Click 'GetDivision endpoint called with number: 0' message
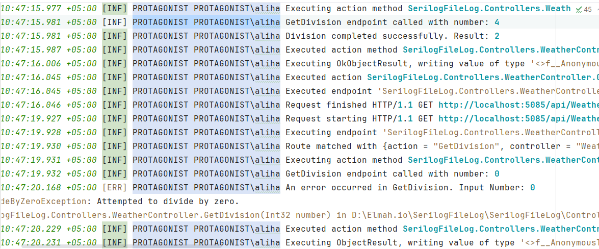 (x=393, y=173)
